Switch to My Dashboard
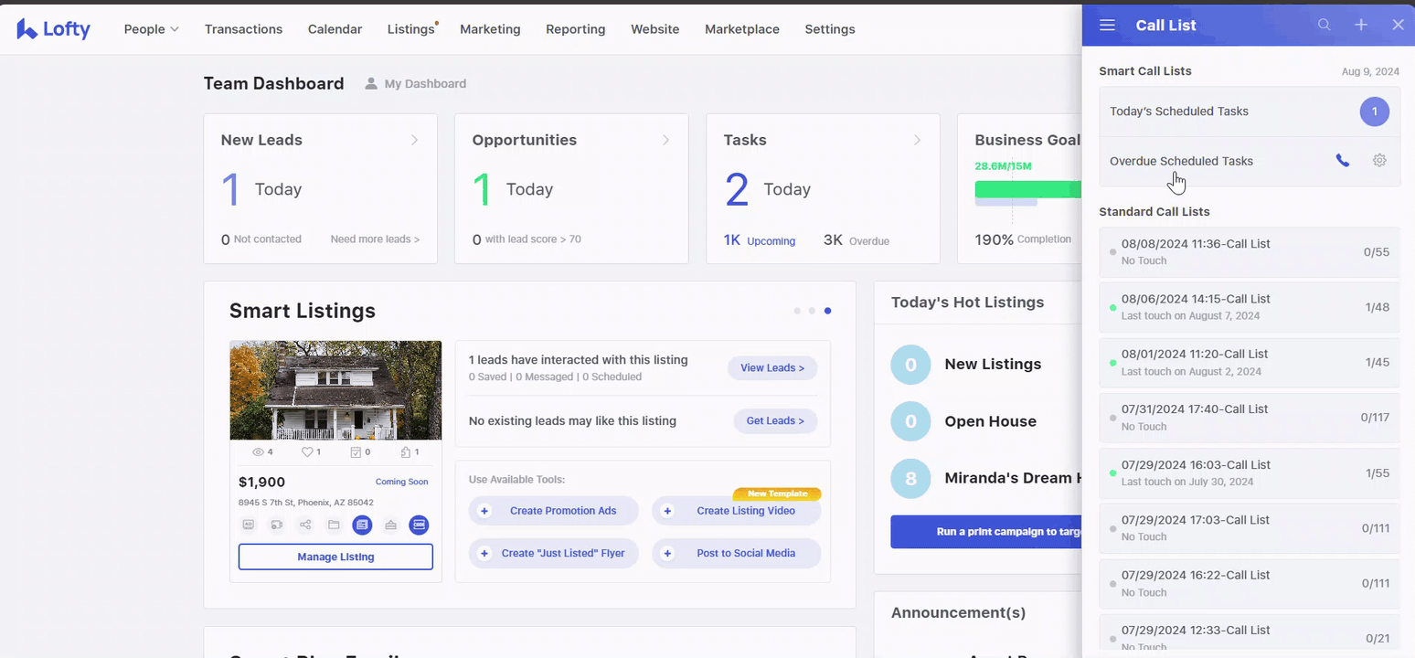The width and height of the screenshot is (1415, 658). [425, 84]
